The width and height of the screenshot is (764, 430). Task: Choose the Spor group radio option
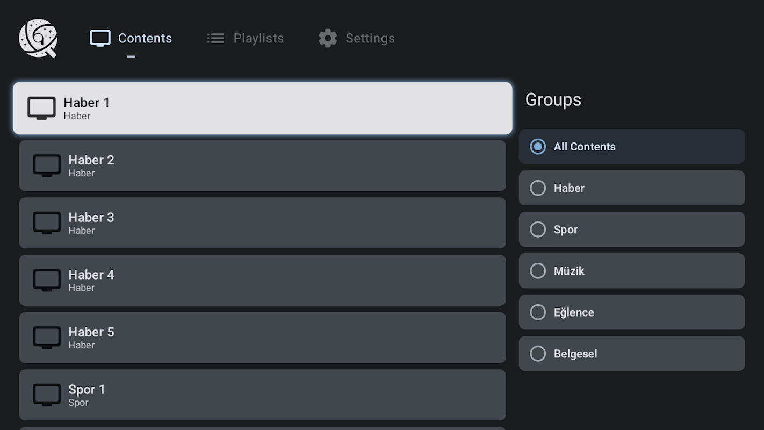click(538, 230)
